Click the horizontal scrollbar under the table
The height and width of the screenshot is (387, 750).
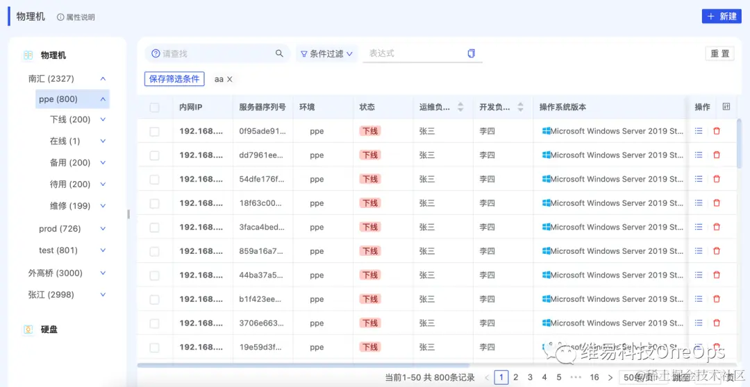coord(304,365)
